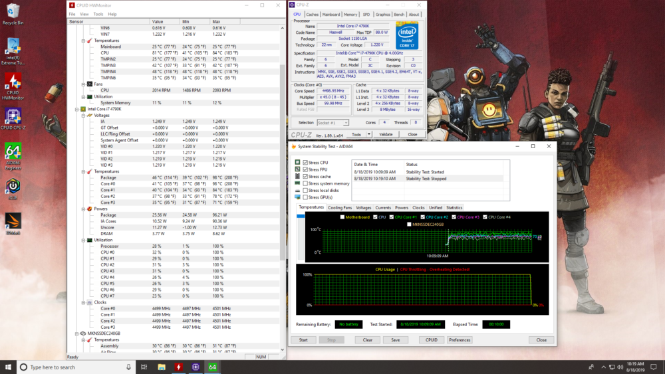Open iCUE desktop shortcut
This screenshot has height=374, width=665.
[13, 189]
